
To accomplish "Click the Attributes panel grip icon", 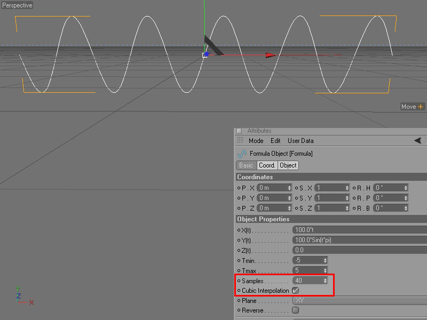I will tap(240, 140).
